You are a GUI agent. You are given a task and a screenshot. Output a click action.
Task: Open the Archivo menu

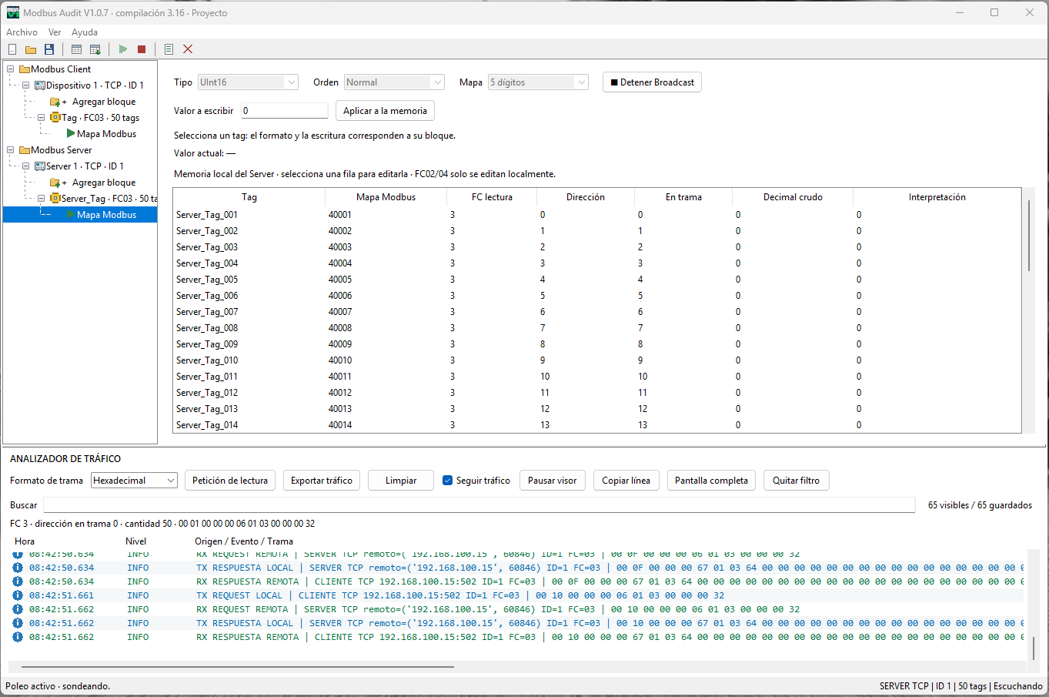click(x=22, y=32)
